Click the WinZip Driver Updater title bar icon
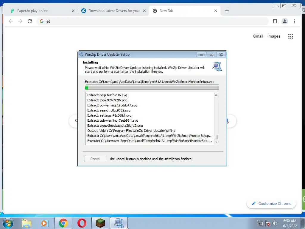The width and height of the screenshot is (305, 229). click(x=81, y=54)
